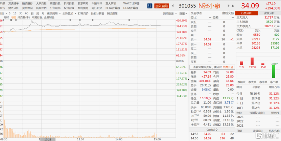281x141 pixels.
Task: Select the 30-minute period
Action: [x=21, y=13]
